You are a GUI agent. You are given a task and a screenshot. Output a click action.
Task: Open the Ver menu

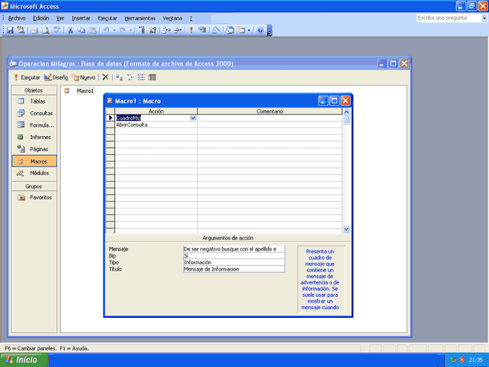60,18
